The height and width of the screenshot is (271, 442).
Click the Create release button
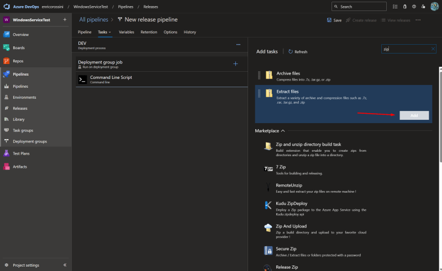pyautogui.click(x=361, y=20)
